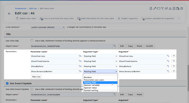Go back with the left arrow icon
The image size is (189, 103).
coord(9,14)
